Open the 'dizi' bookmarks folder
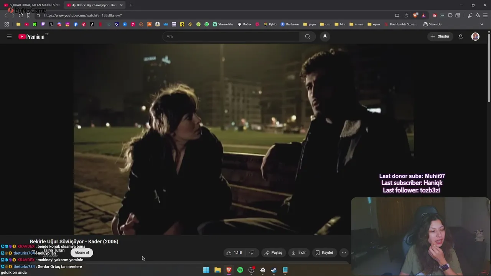491x276 pixels. [325, 24]
